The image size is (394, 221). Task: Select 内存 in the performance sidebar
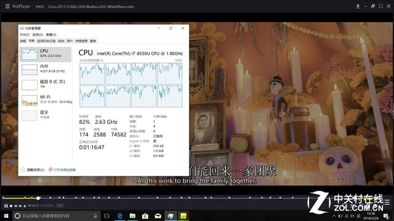coord(46,69)
